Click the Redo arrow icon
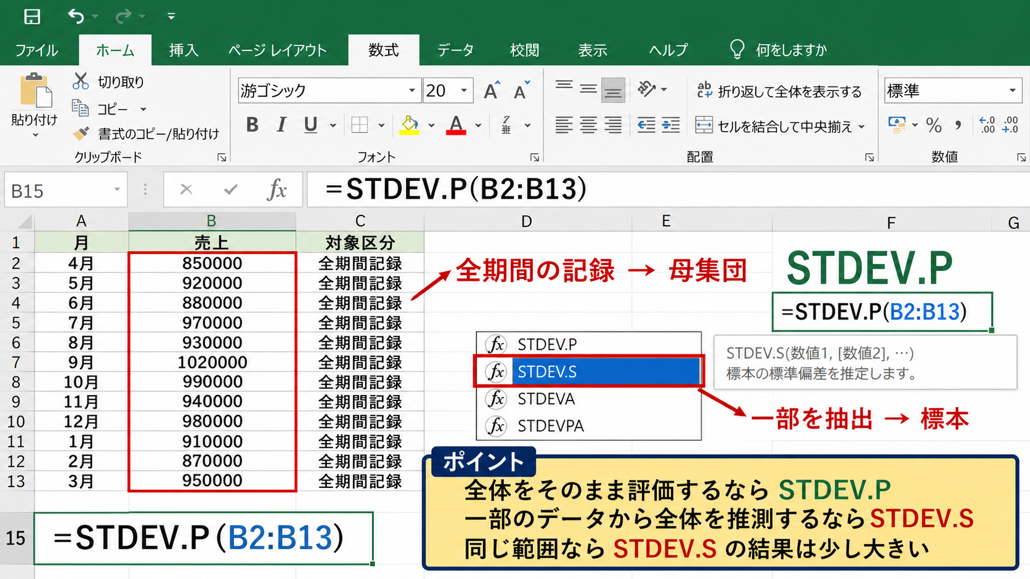The height and width of the screenshot is (579, 1030). 124,16
